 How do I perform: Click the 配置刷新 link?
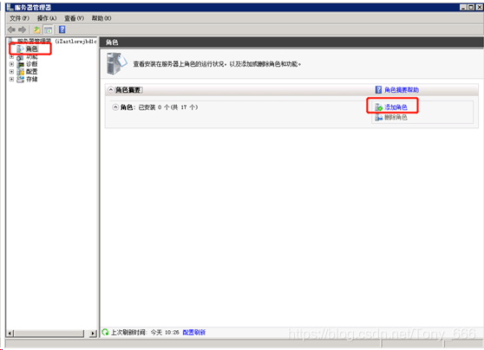[x=194, y=332]
